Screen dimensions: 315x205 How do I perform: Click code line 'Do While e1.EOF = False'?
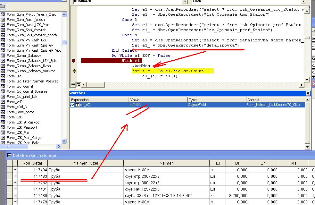(x=141, y=56)
